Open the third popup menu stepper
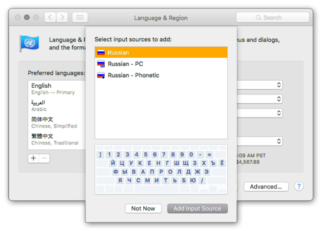The image size is (321, 231). pyautogui.click(x=279, y=113)
